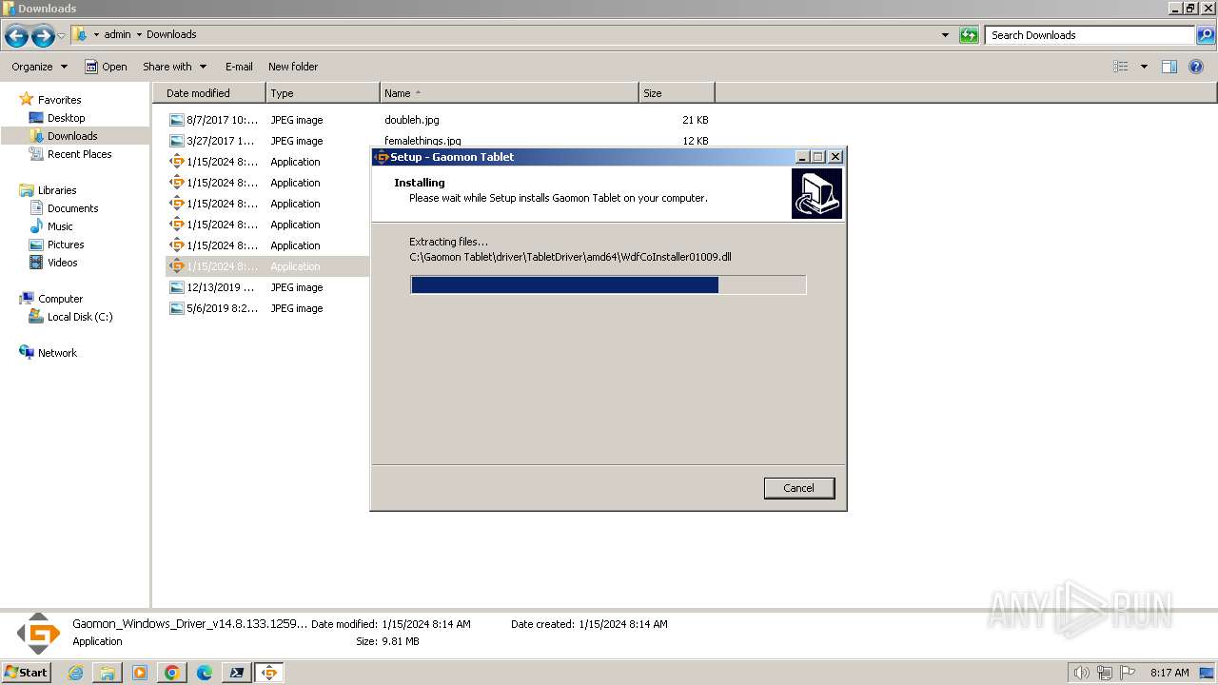
Task: Open the Share with menu
Action: [174, 67]
